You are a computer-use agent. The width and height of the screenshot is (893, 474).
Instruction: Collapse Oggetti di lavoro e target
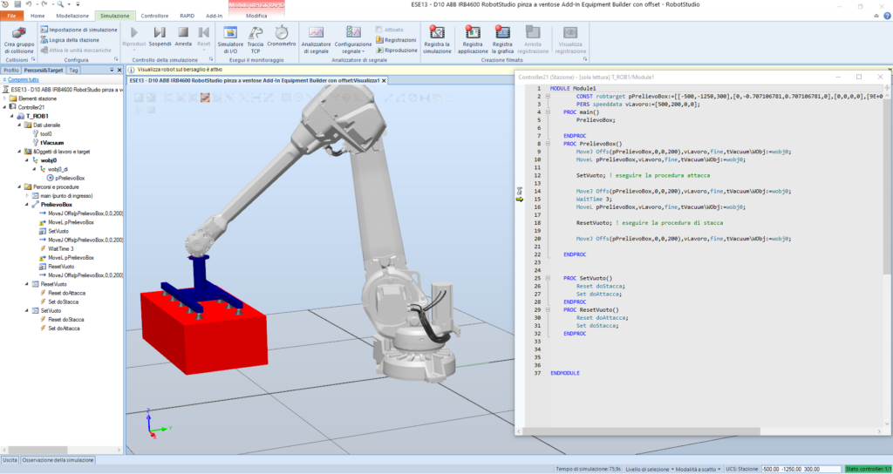20,152
